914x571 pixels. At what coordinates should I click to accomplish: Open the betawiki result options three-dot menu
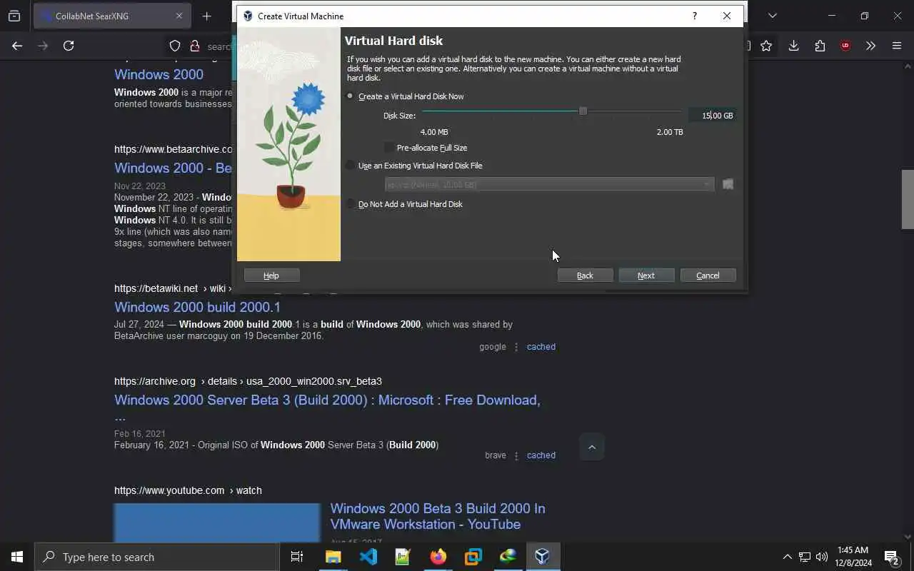click(516, 347)
